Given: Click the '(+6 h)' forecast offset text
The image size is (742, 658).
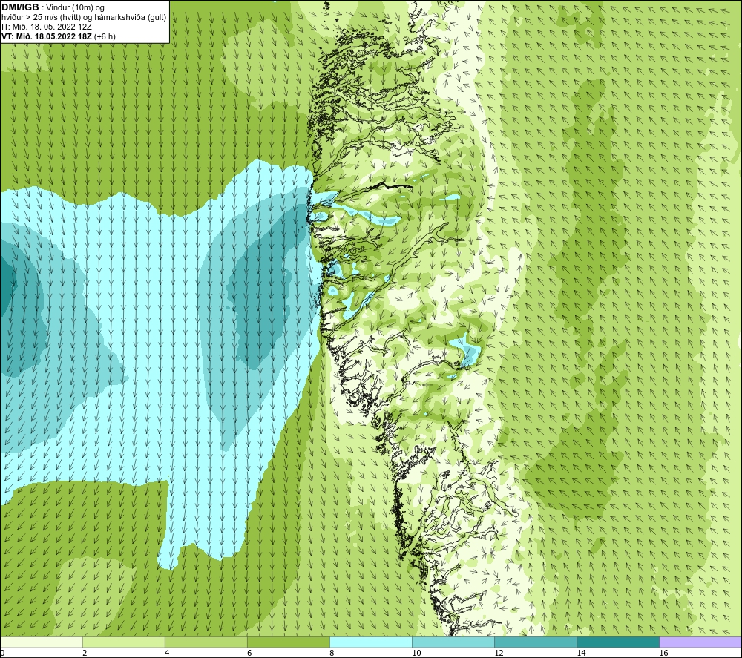Looking at the screenshot, I should [105, 36].
